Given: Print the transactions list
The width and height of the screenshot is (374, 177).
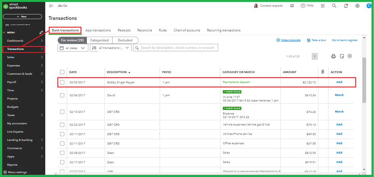Looking at the screenshot, I should click(333, 56).
